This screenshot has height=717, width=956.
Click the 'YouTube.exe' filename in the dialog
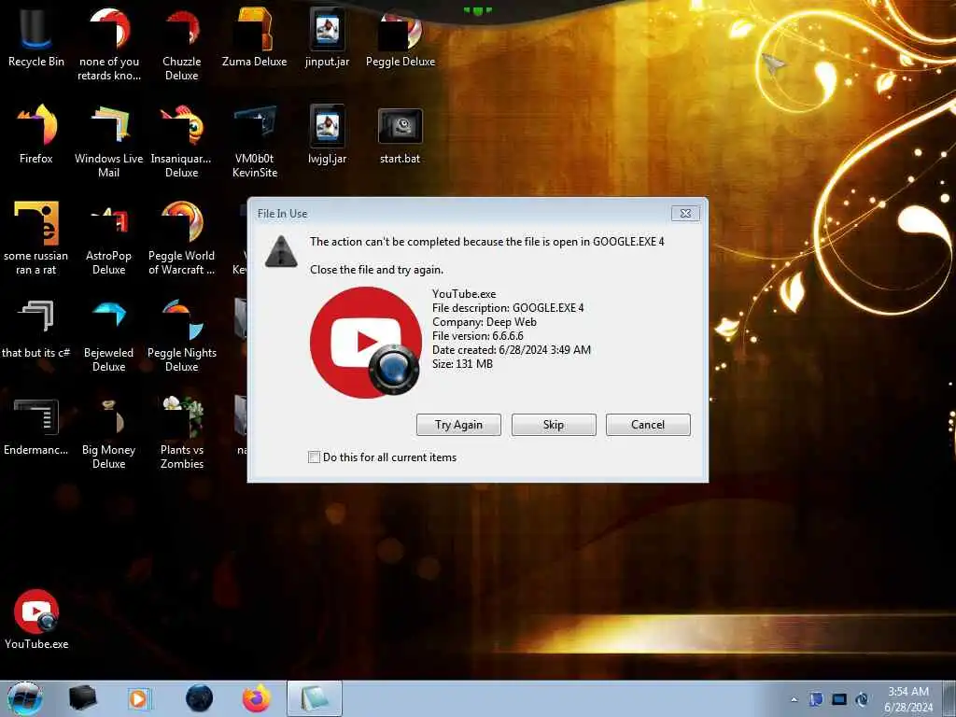coord(464,294)
